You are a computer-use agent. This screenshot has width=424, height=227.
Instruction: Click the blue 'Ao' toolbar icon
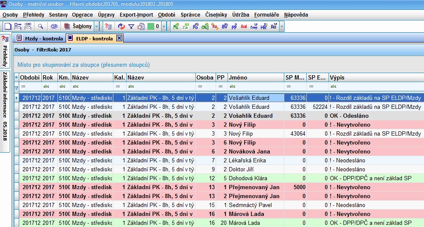click(x=274, y=26)
